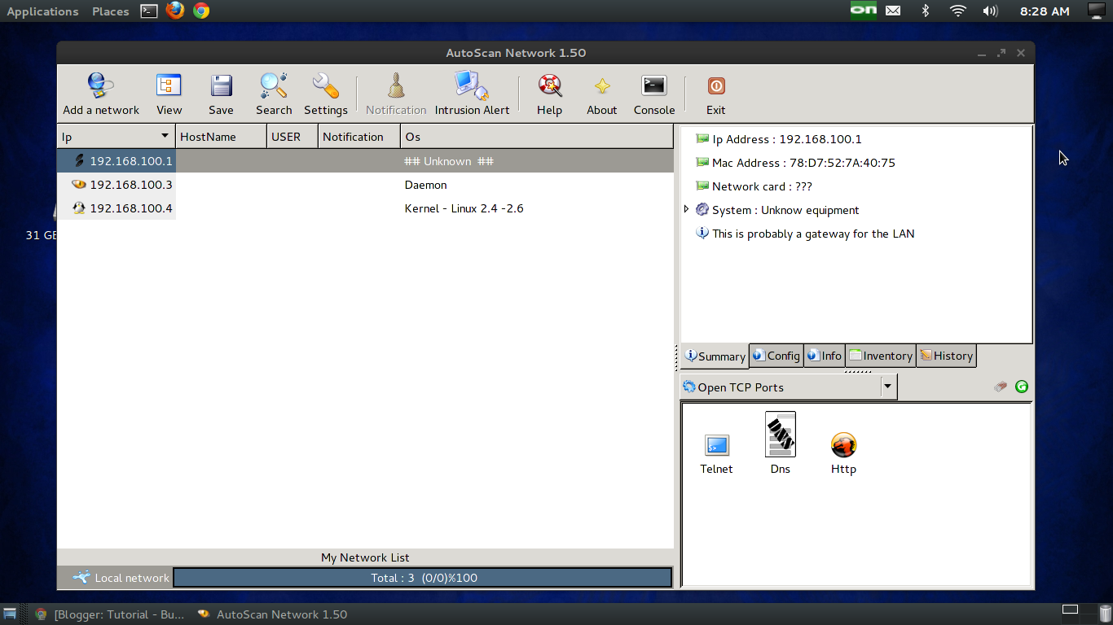Select host row 192.168.100.4
The height and width of the screenshot is (625, 1113).
365,208
